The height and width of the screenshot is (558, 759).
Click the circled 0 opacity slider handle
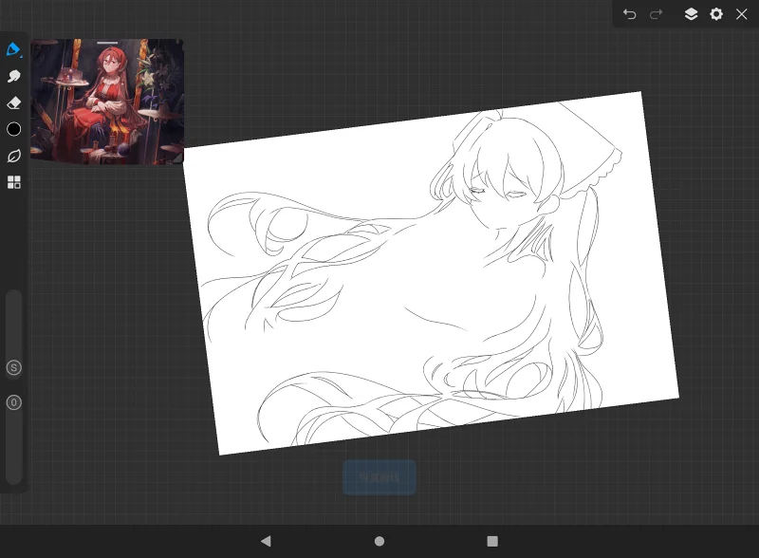click(13, 402)
